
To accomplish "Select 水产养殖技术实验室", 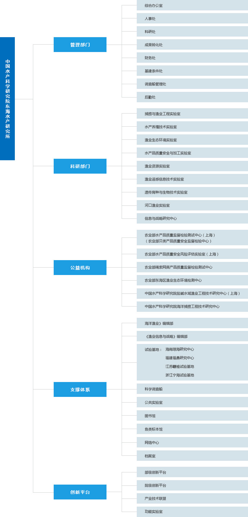I will tap(192, 127).
